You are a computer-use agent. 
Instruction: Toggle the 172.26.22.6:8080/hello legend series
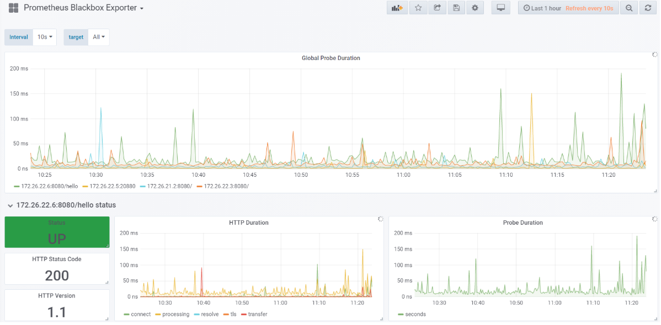pos(46,186)
